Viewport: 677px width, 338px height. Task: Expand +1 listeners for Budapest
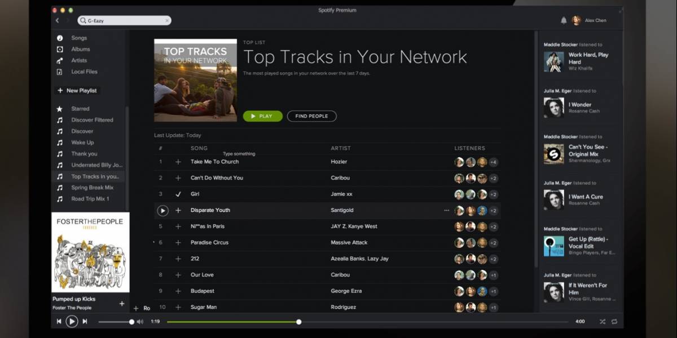[493, 291]
